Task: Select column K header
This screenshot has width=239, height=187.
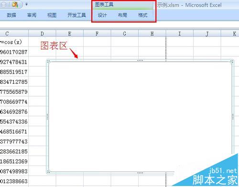Action: (x=230, y=33)
